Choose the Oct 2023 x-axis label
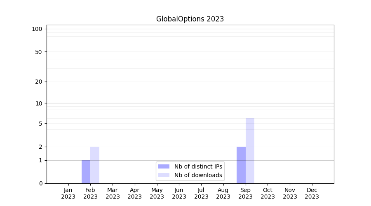The image size is (371, 206). [268, 193]
